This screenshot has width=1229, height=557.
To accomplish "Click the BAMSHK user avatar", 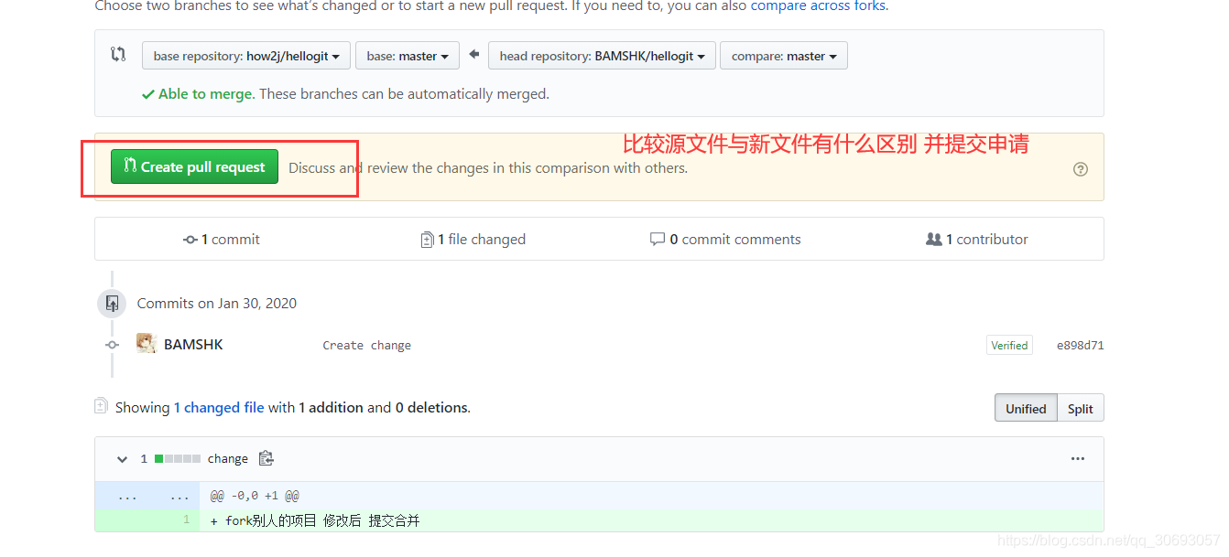I will coord(146,344).
